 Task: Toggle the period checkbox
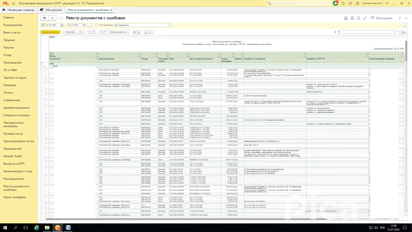pyautogui.click(x=43, y=25)
